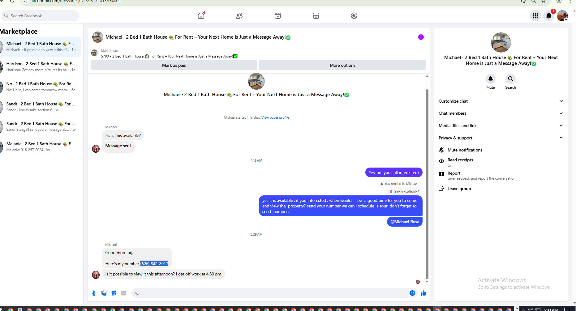Screen dimensions: 576x311
Task: Click the 'Message sent' bubble
Action: click(x=118, y=146)
